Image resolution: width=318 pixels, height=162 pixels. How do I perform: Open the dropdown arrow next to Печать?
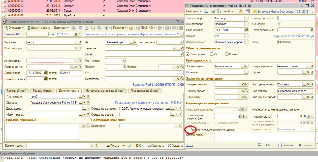[x=124, y=146]
